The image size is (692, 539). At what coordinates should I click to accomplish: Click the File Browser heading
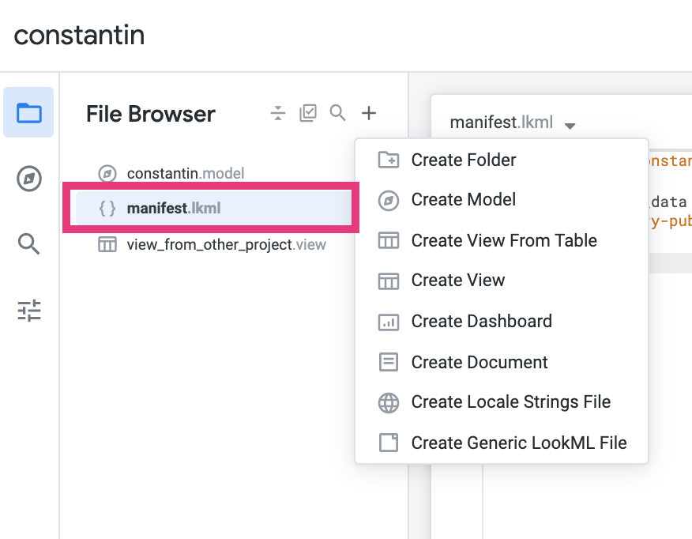[x=151, y=114]
